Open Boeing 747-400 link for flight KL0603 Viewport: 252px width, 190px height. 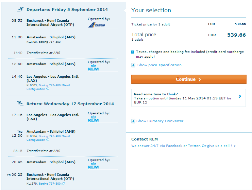click(x=54, y=85)
